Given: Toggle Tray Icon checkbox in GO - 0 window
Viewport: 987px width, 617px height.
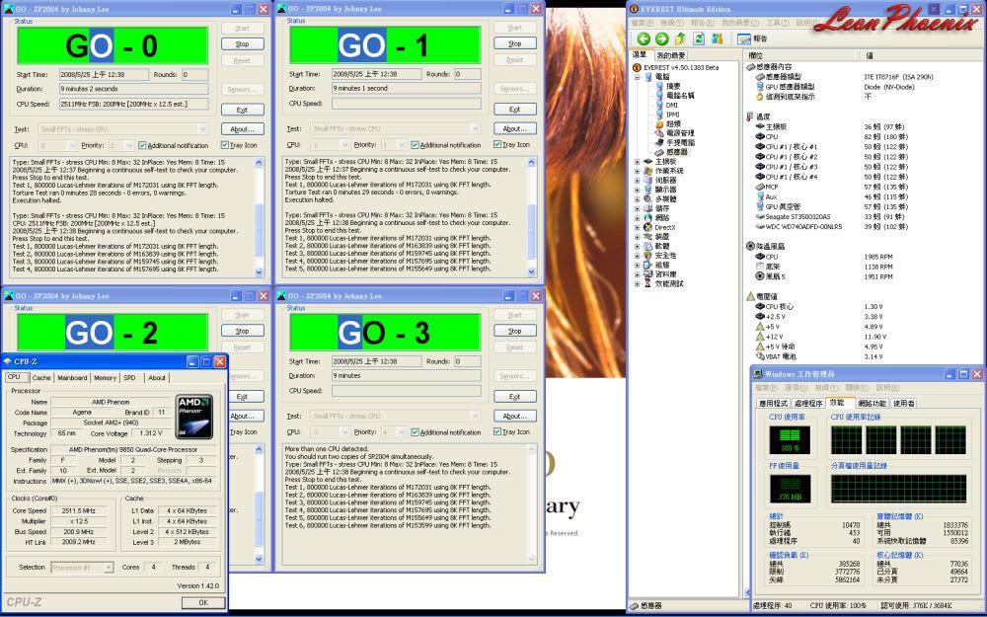Looking at the screenshot, I should (x=225, y=145).
